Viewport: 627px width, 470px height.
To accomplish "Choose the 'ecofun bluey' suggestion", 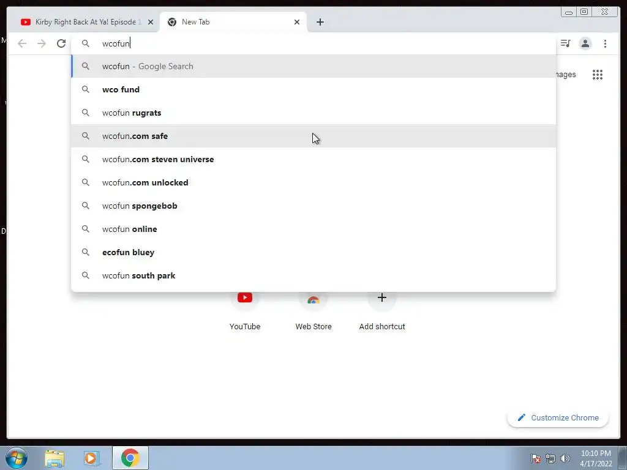I will (x=313, y=252).
